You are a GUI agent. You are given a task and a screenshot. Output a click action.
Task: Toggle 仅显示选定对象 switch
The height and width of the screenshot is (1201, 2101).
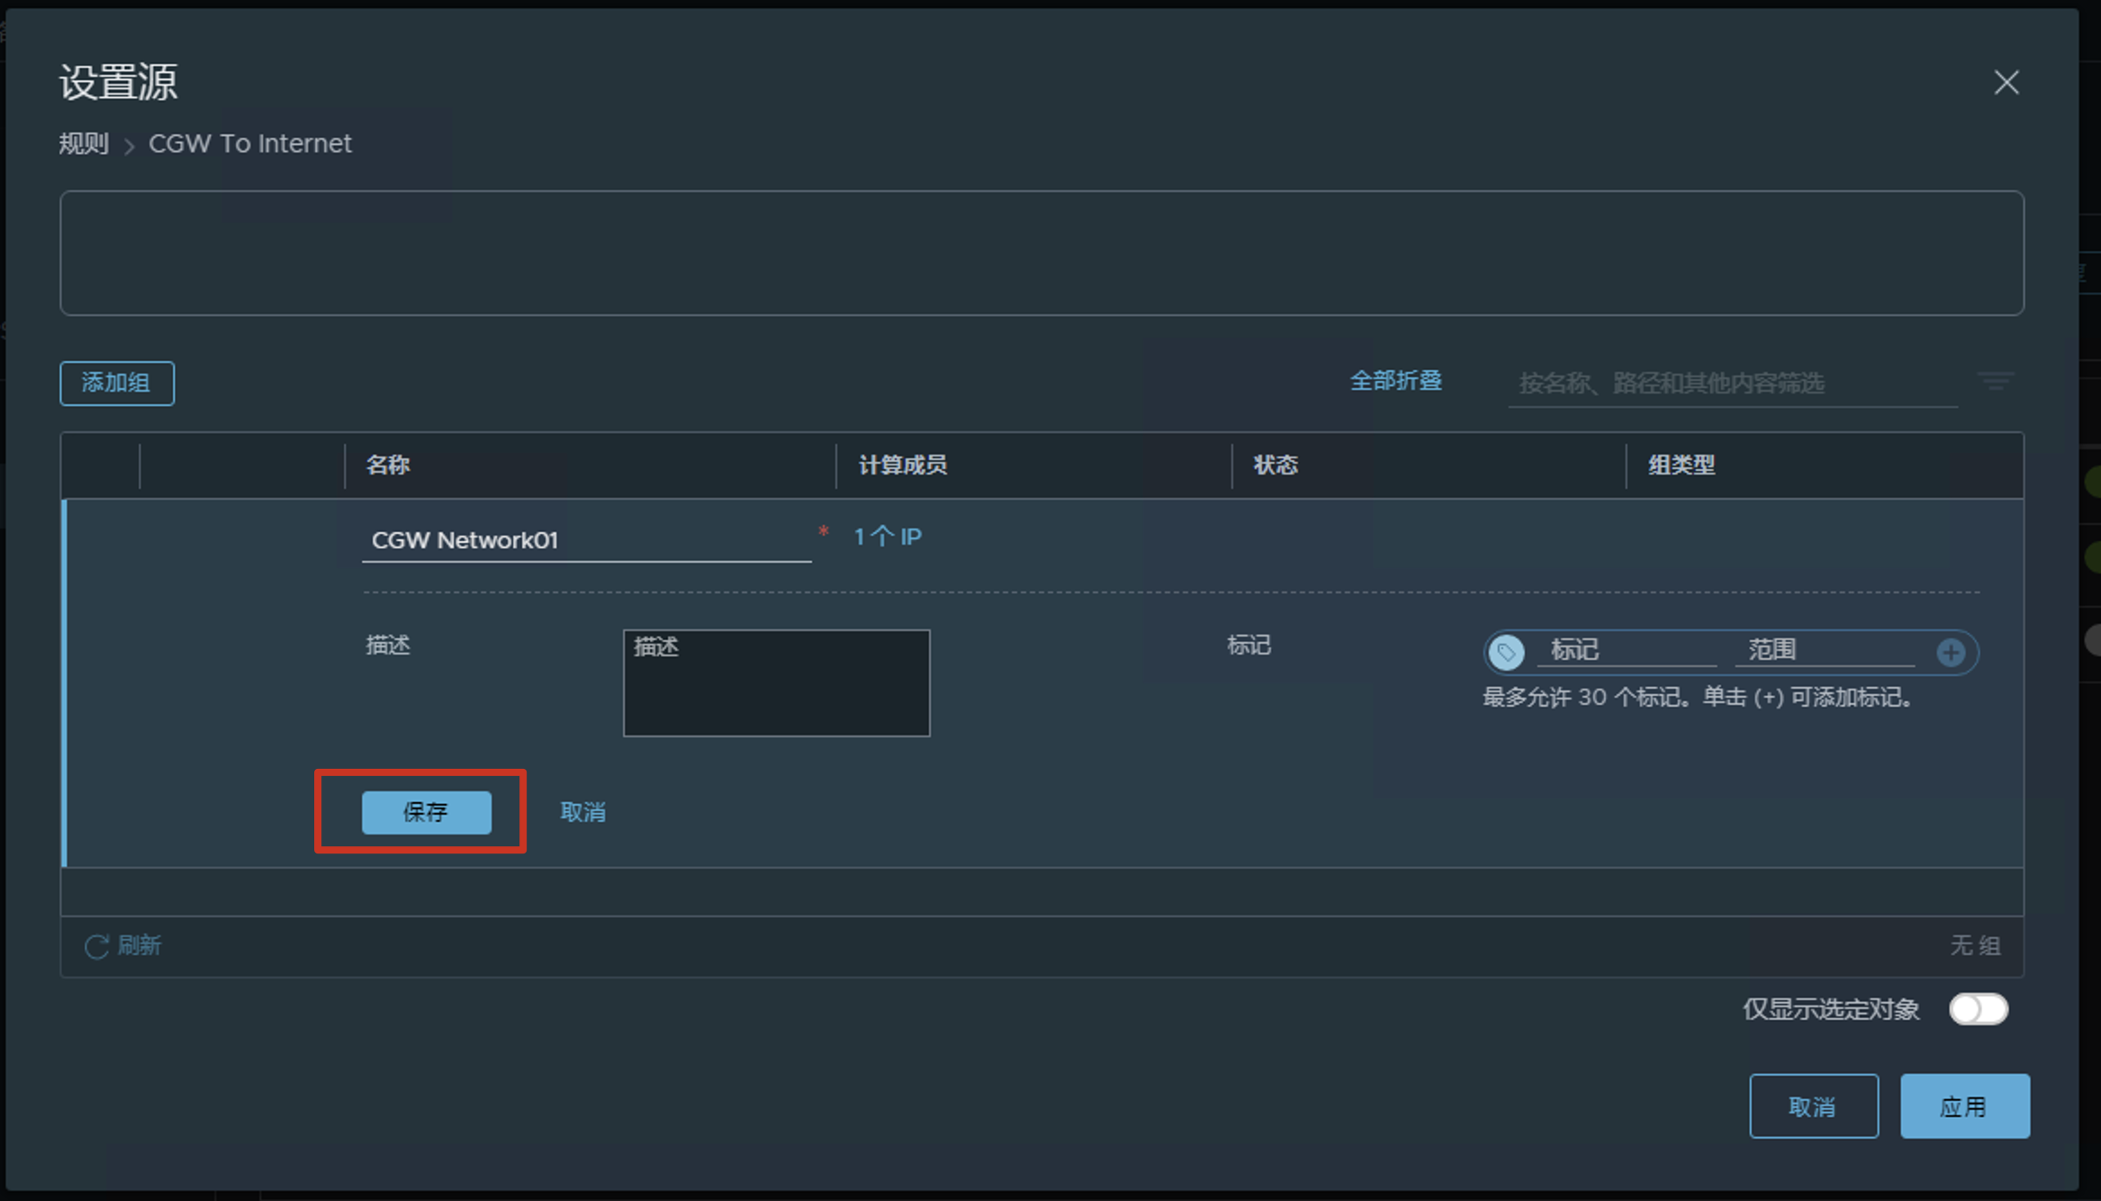(1978, 1008)
